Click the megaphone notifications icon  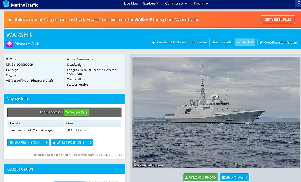point(154,42)
